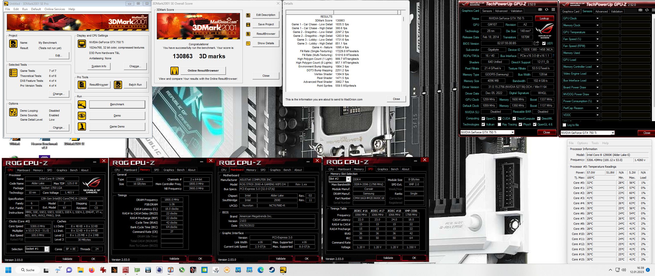Click the GPU-Z Graphics Card window screenshot camera icon

pos(540,10)
